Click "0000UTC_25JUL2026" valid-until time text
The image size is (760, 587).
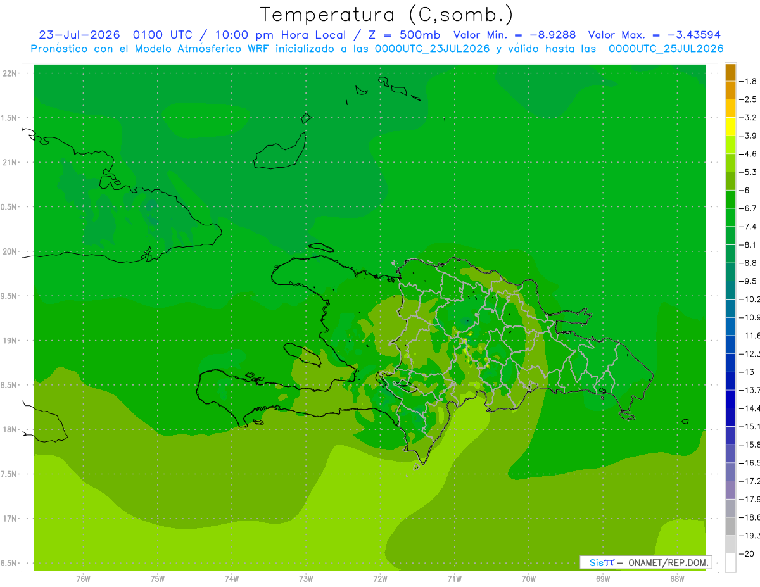666,49
